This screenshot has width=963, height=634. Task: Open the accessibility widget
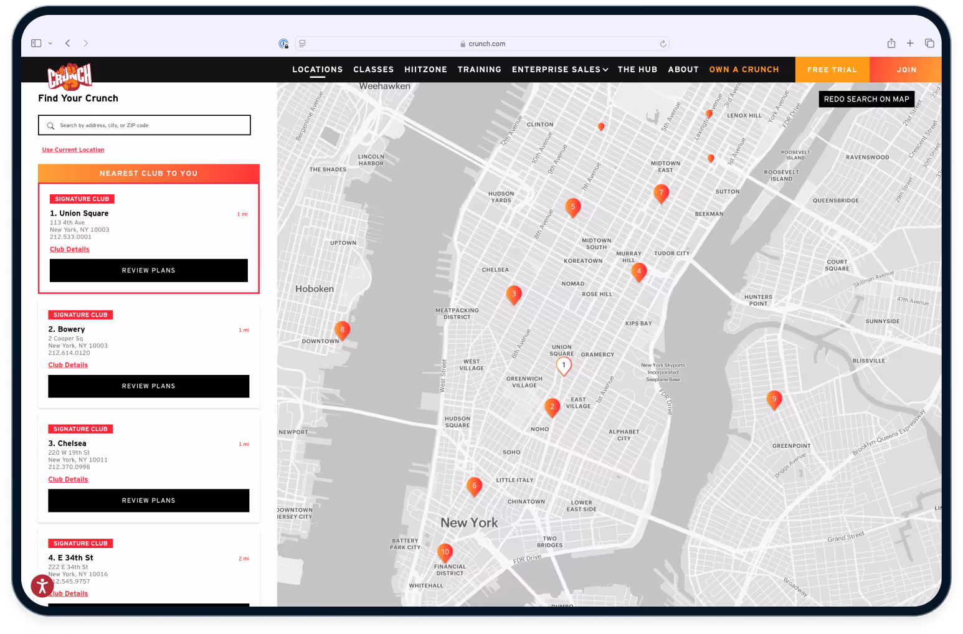[42, 585]
